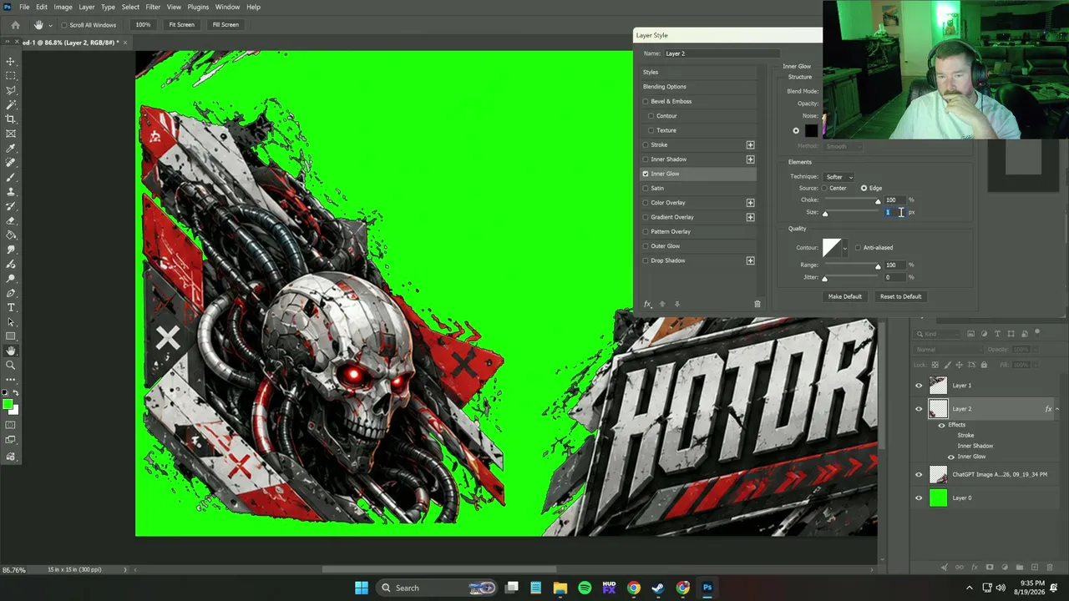Open Spotify from the taskbar
Image resolution: width=1069 pixels, height=601 pixels.
(x=585, y=588)
